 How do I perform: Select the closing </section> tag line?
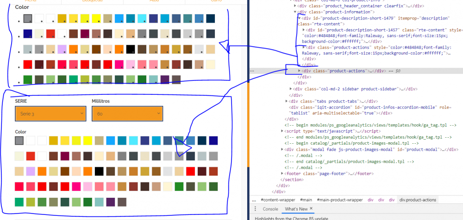coord(292,180)
